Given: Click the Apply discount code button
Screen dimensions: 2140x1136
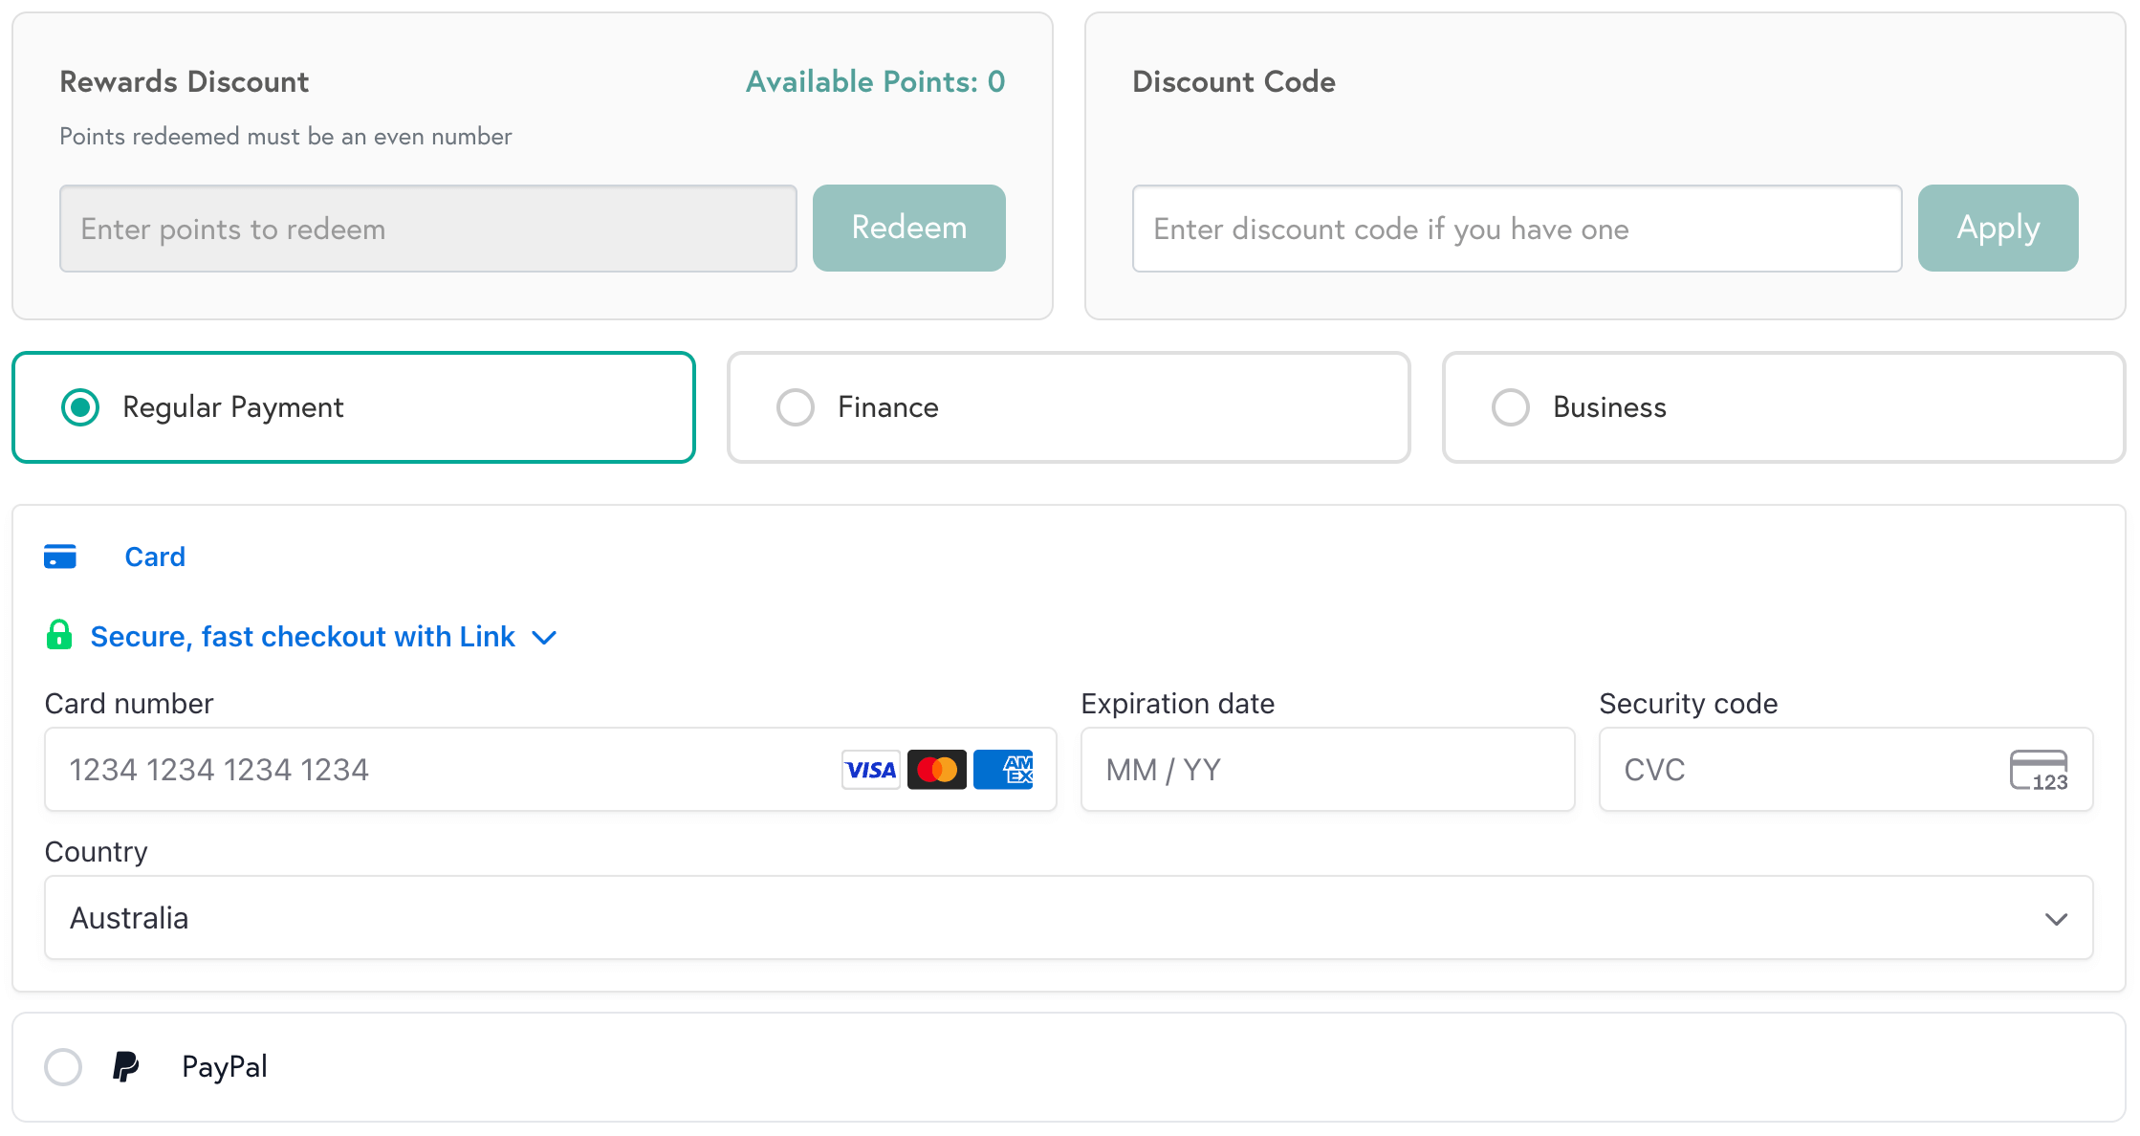Looking at the screenshot, I should (1998, 228).
